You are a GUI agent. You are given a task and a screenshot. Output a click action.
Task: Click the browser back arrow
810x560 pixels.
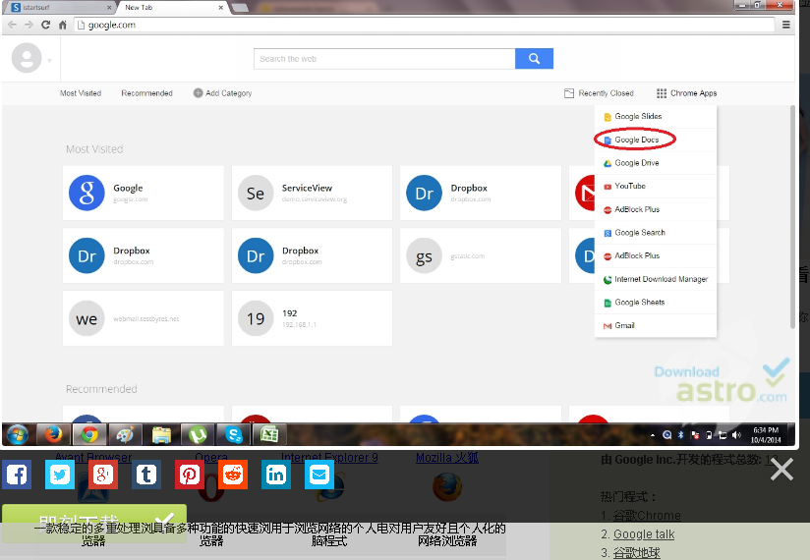[13, 25]
